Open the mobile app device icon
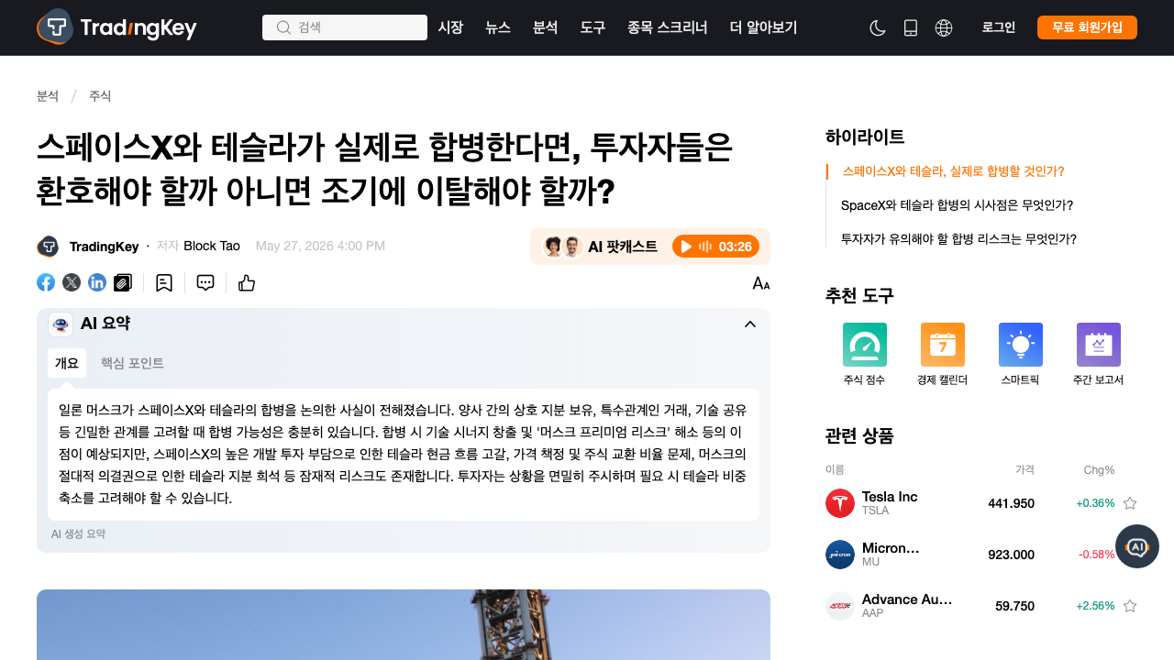This screenshot has width=1174, height=660. (x=911, y=27)
